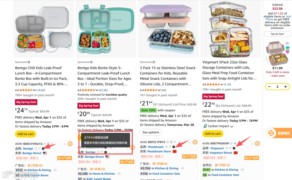Increase cart quantity with plus button
This screenshot has width=292, height=180.
click(x=286, y=86)
